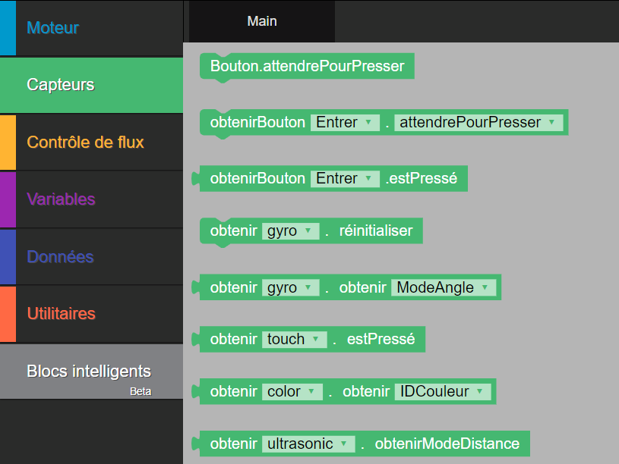The height and width of the screenshot is (464, 619).
Task: Select the Bouton.attendrePourPresser block
Action: (307, 66)
